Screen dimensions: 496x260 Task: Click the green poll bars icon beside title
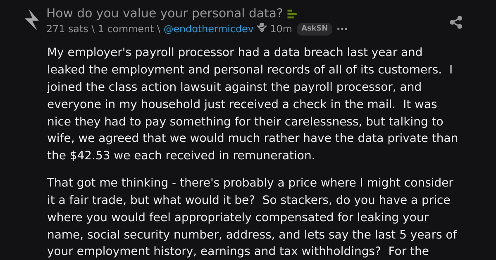pos(292,14)
